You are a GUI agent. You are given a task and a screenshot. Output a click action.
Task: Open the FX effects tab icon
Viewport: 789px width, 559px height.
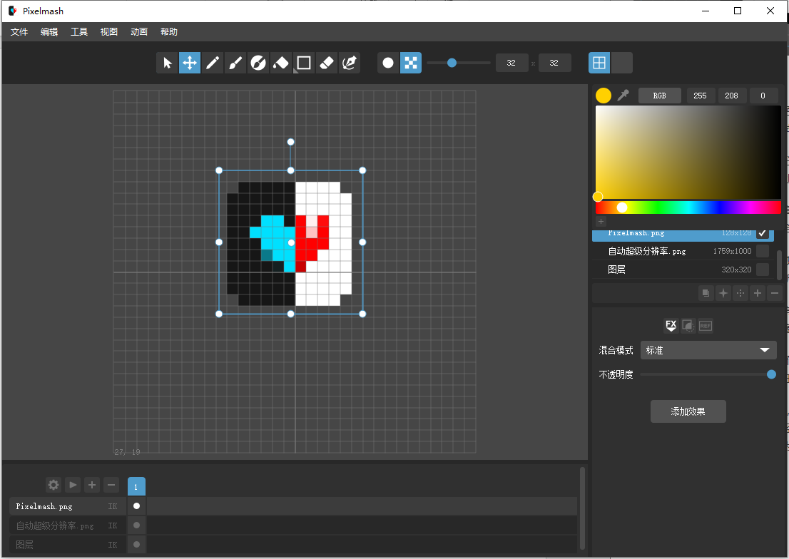[671, 326]
